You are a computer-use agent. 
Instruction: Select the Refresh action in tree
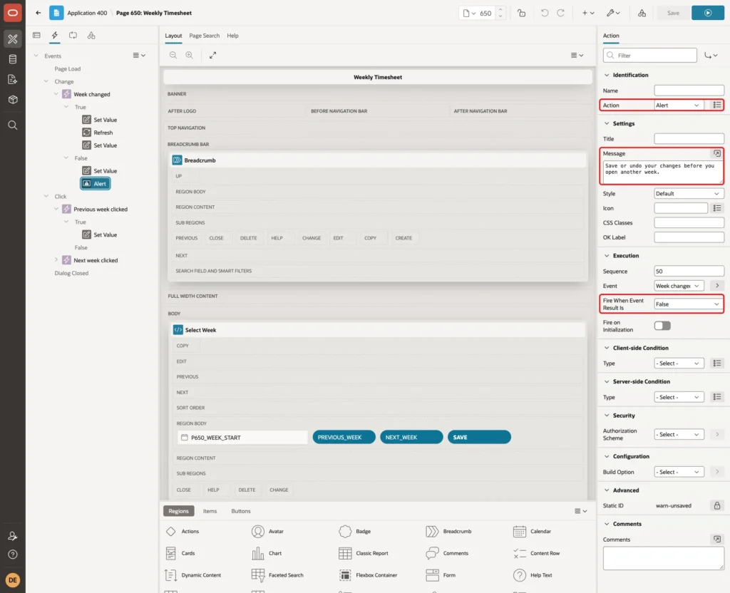pos(98,133)
